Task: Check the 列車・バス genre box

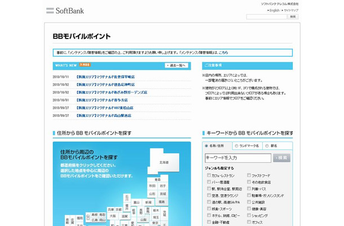Action: pyautogui.click(x=249, y=189)
